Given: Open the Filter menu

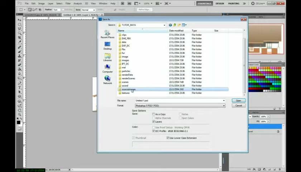Looking at the screenshot, I should click(68, 4).
